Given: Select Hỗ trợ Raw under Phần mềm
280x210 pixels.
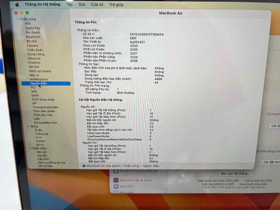Looking at the screenshot, I should coord(46,166).
